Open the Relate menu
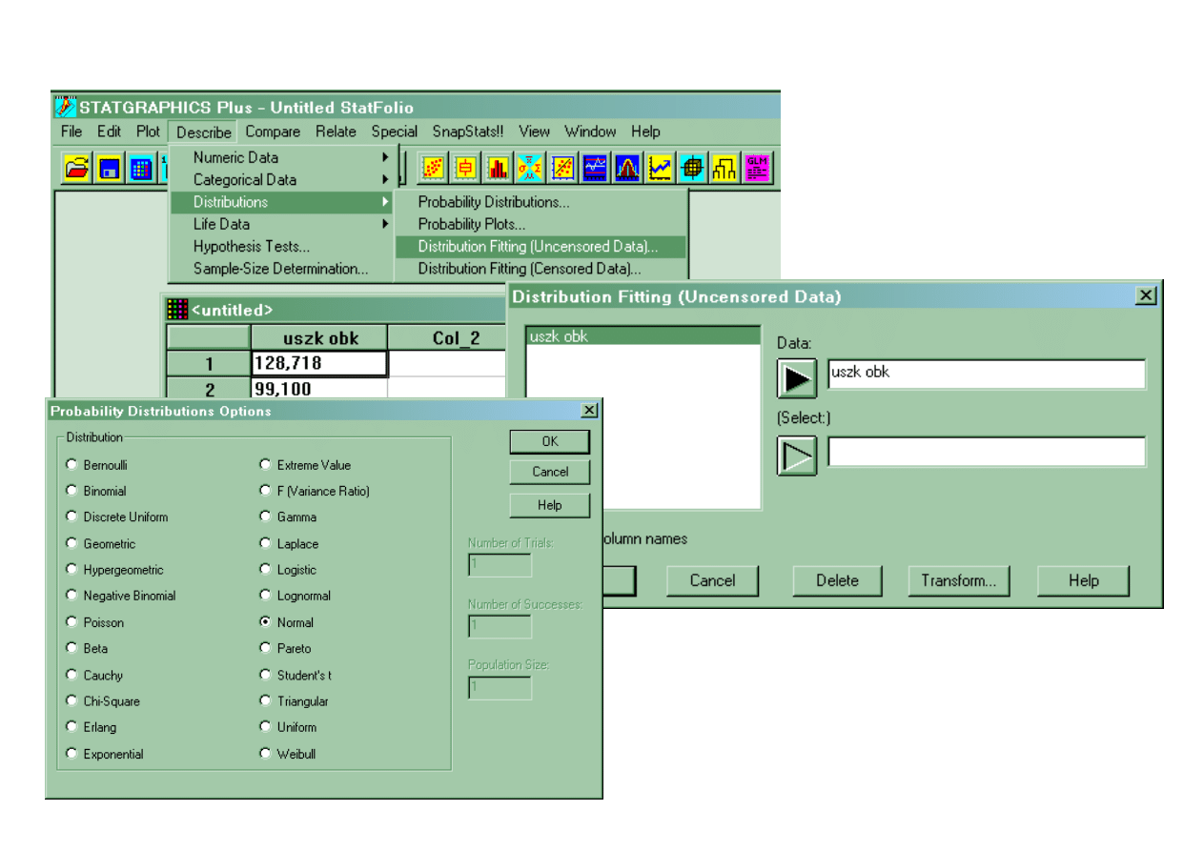Image resolution: width=1204 pixels, height=851 pixels. pos(336,132)
